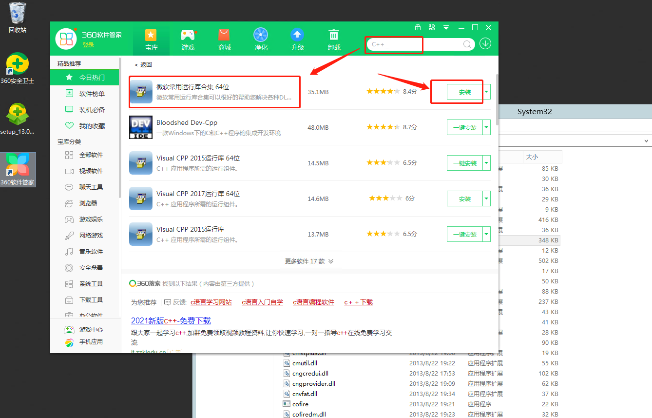Image resolution: width=652 pixels, height=418 pixels.
Task: Open the 净化 (Clean) icon
Action: click(x=261, y=39)
